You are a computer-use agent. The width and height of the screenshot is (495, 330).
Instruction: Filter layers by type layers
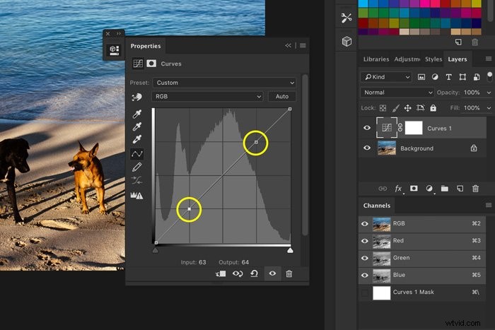pyautogui.click(x=448, y=77)
